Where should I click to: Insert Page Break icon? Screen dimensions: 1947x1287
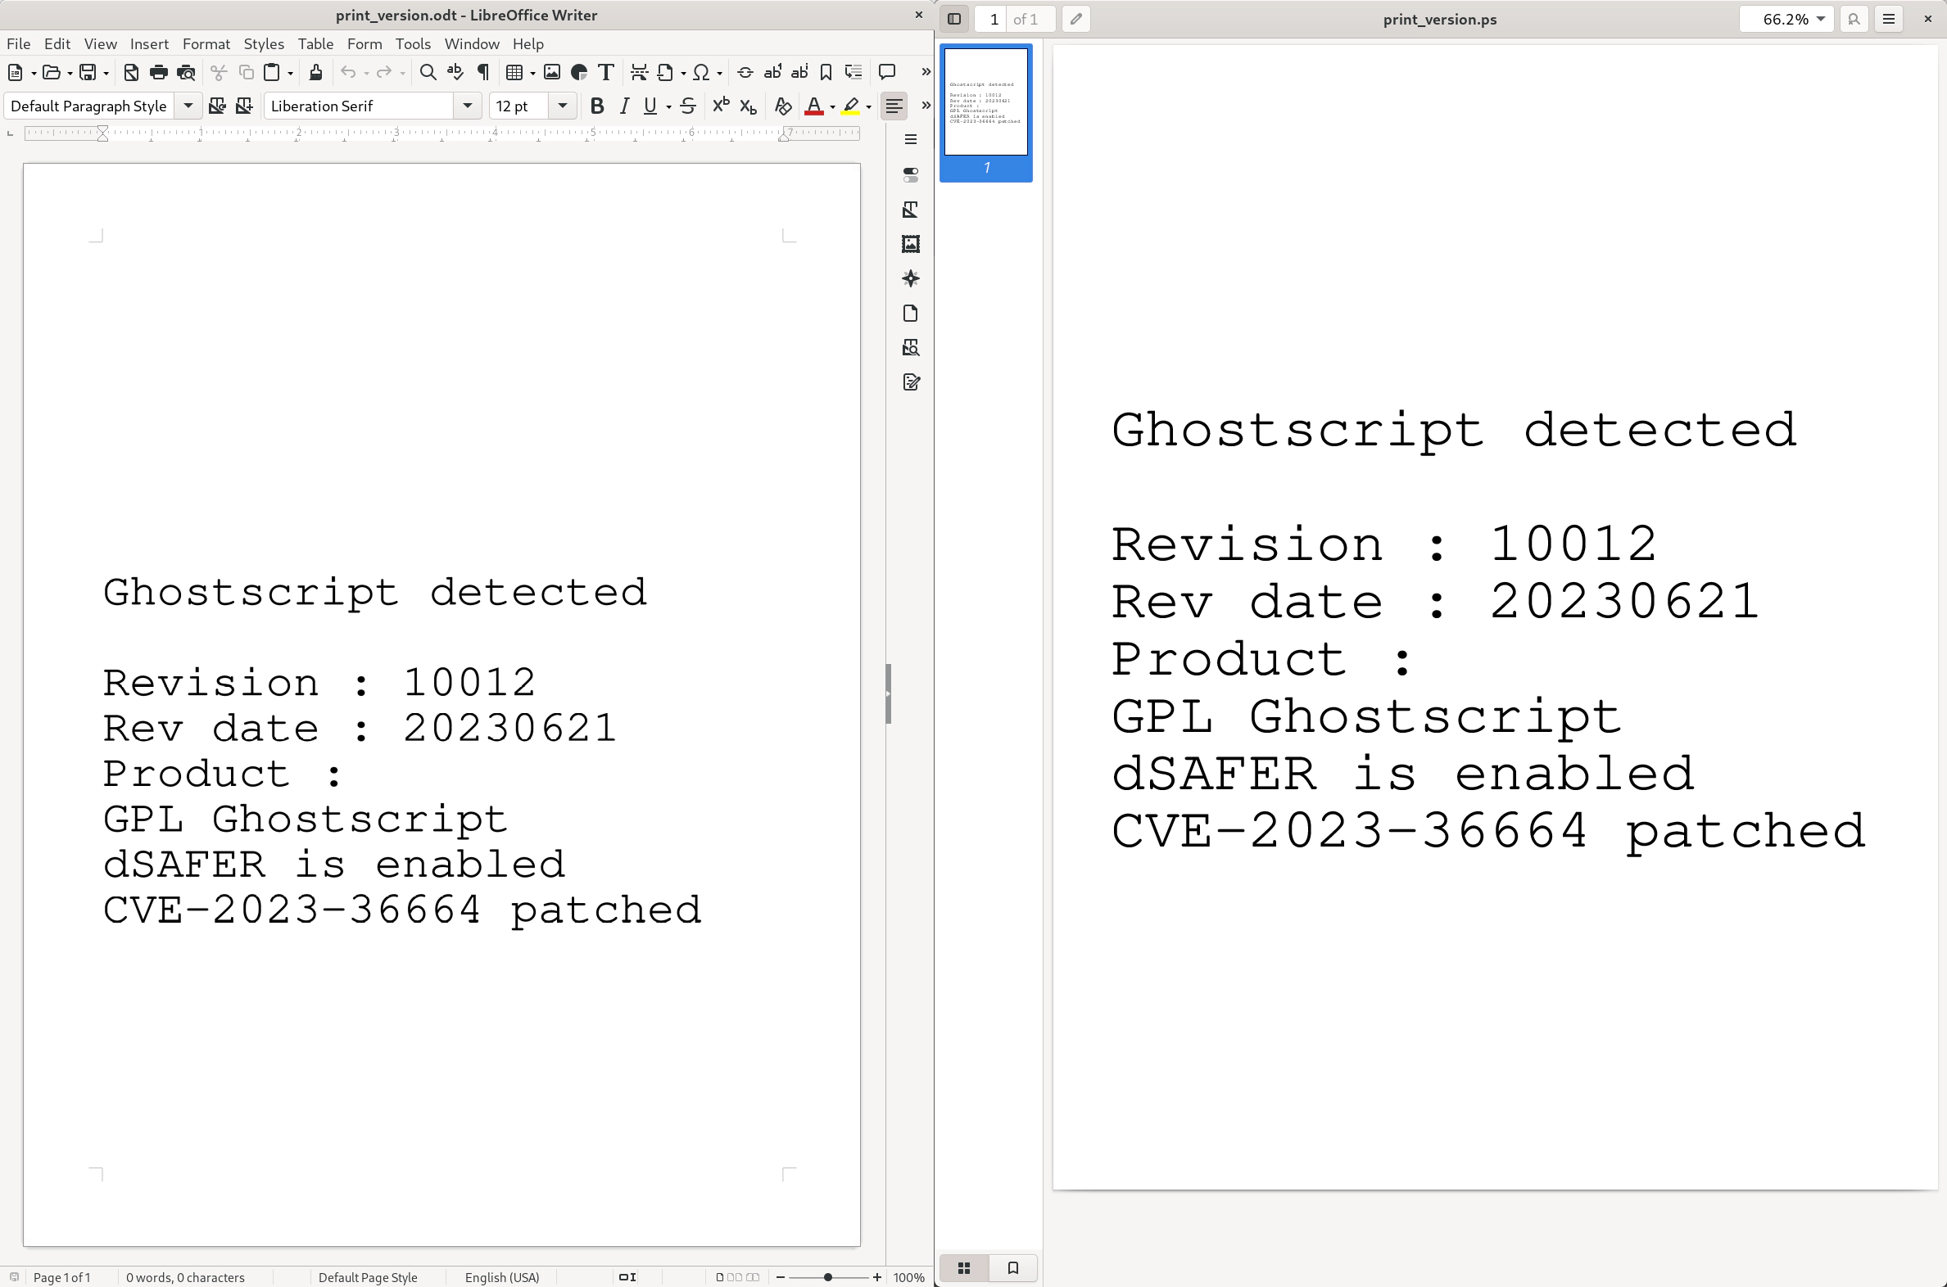point(639,72)
